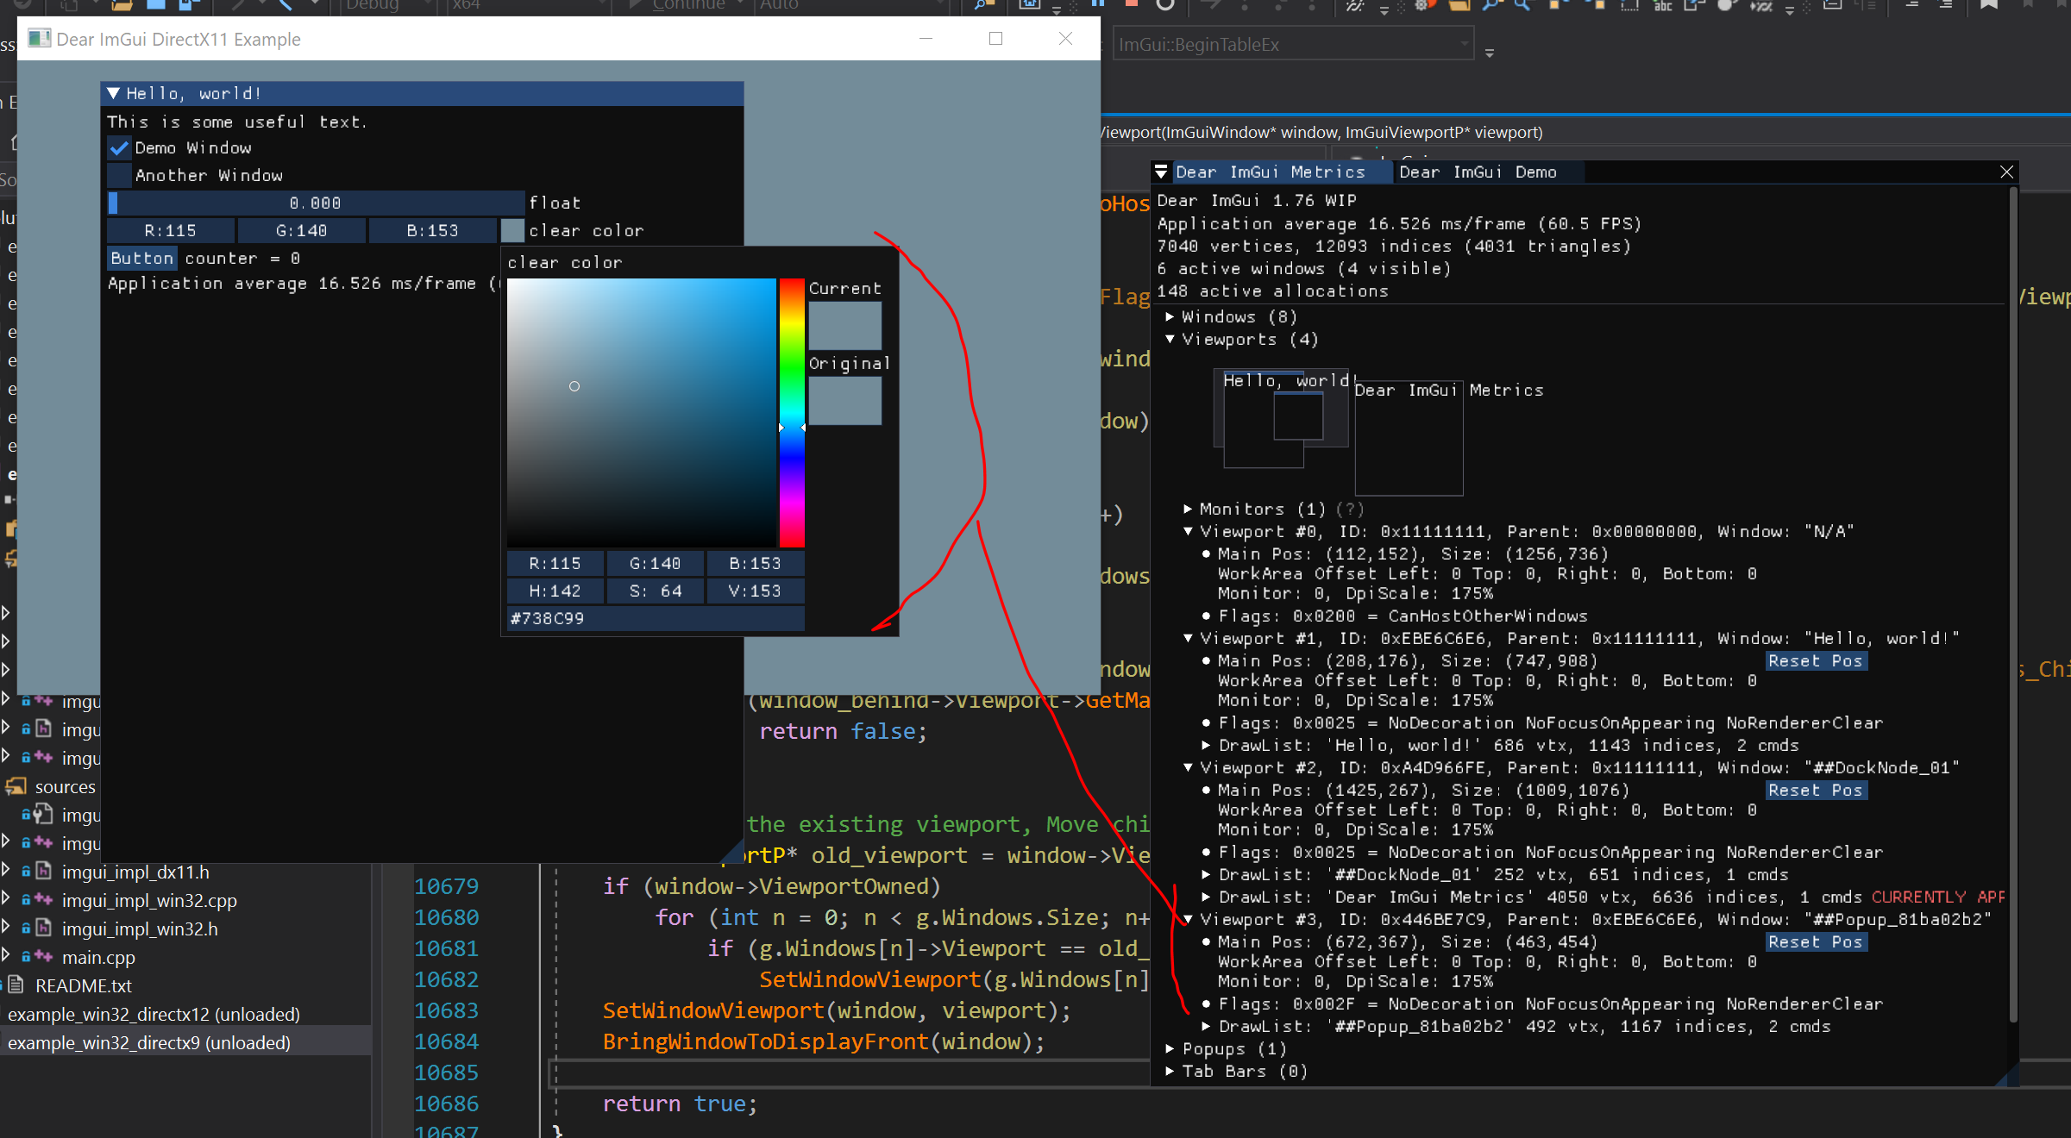This screenshot has height=1138, width=2071.
Task: Uncheck the Demo Window checkbox
Action: tap(119, 147)
